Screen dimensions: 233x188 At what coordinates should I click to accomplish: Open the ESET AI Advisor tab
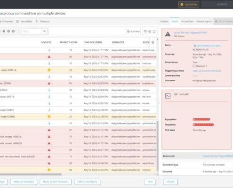(x=224, y=22)
